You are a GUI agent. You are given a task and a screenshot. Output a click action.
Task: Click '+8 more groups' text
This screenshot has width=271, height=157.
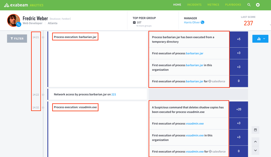tap(144, 26)
